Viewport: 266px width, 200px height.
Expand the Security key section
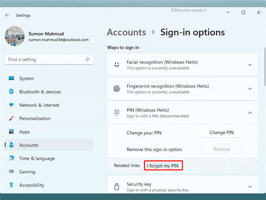[x=250, y=187]
